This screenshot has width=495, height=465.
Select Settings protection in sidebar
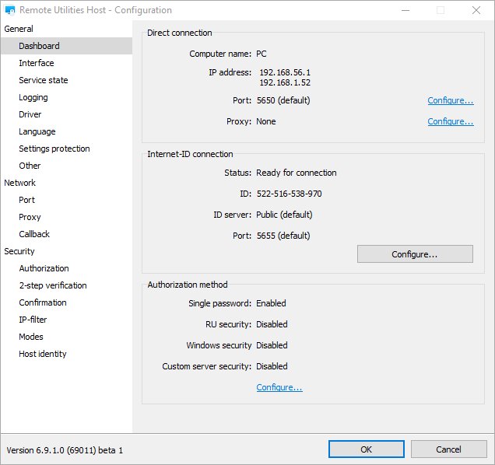pos(54,149)
